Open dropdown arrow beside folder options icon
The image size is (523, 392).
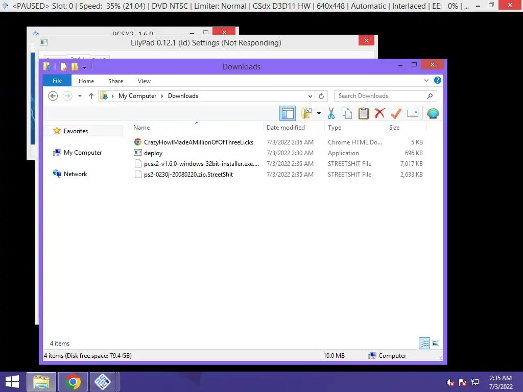(x=319, y=113)
